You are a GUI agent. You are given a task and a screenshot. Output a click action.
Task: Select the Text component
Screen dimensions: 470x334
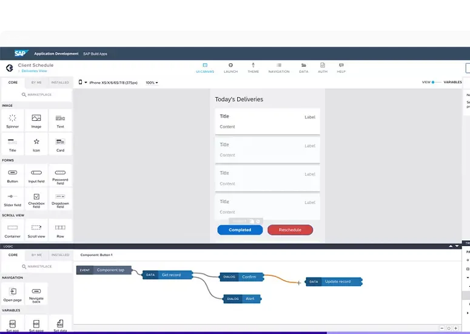coord(60,121)
